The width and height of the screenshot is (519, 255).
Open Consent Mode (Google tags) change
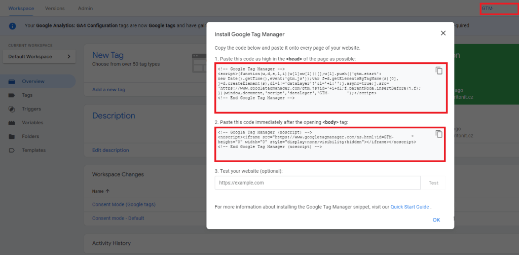click(x=124, y=204)
